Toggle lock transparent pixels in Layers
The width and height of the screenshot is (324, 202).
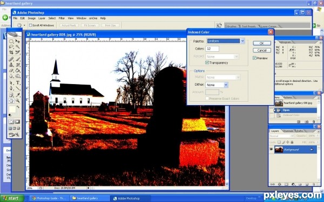click(x=279, y=142)
